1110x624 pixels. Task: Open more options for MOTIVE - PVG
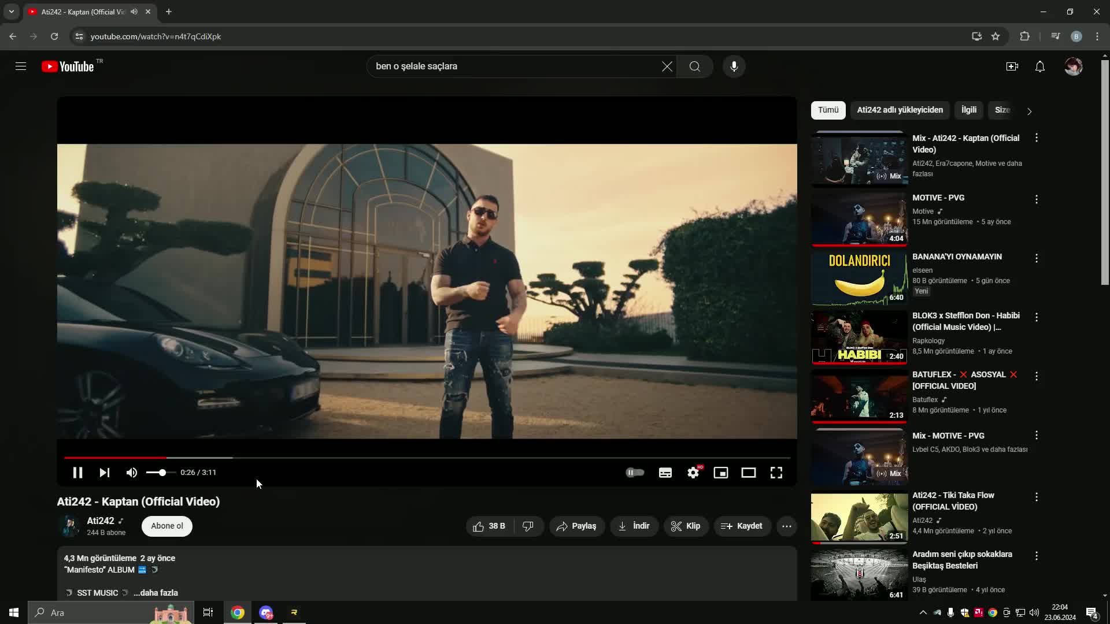click(1037, 199)
